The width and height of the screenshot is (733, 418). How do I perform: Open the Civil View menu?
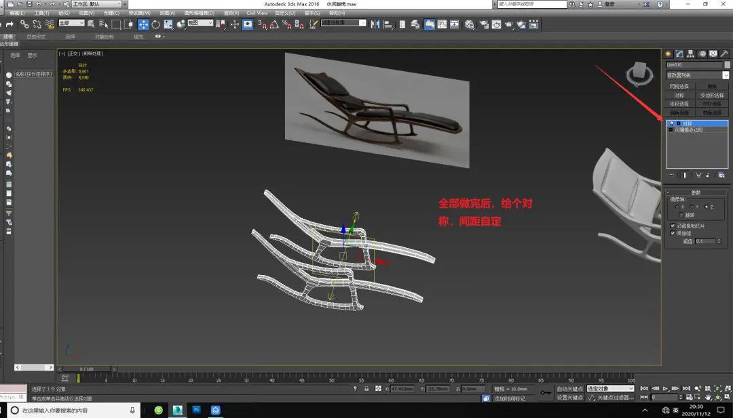(x=257, y=13)
